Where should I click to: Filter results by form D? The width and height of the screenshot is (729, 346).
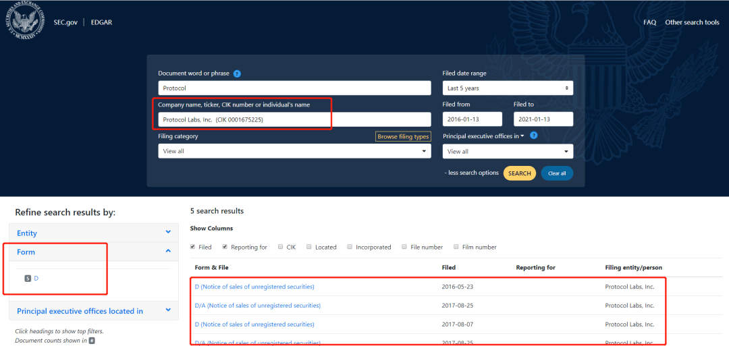tap(36, 278)
